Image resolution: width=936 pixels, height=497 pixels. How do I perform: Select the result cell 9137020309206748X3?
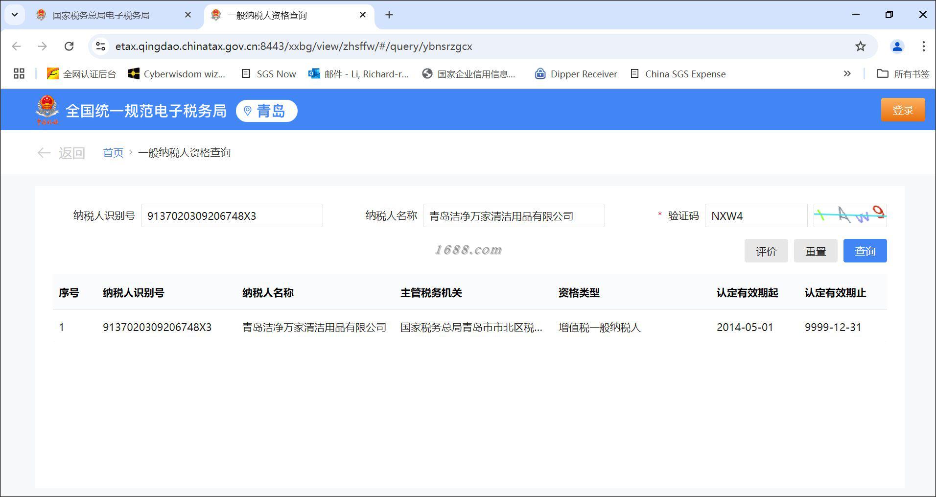(157, 327)
